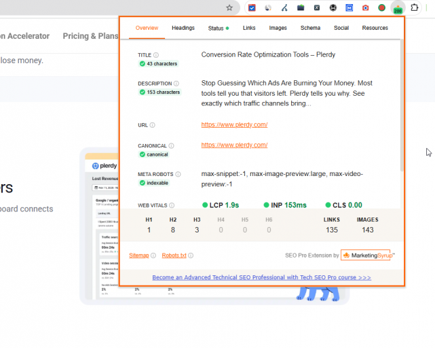Click the H2 count of 8

tap(173, 230)
